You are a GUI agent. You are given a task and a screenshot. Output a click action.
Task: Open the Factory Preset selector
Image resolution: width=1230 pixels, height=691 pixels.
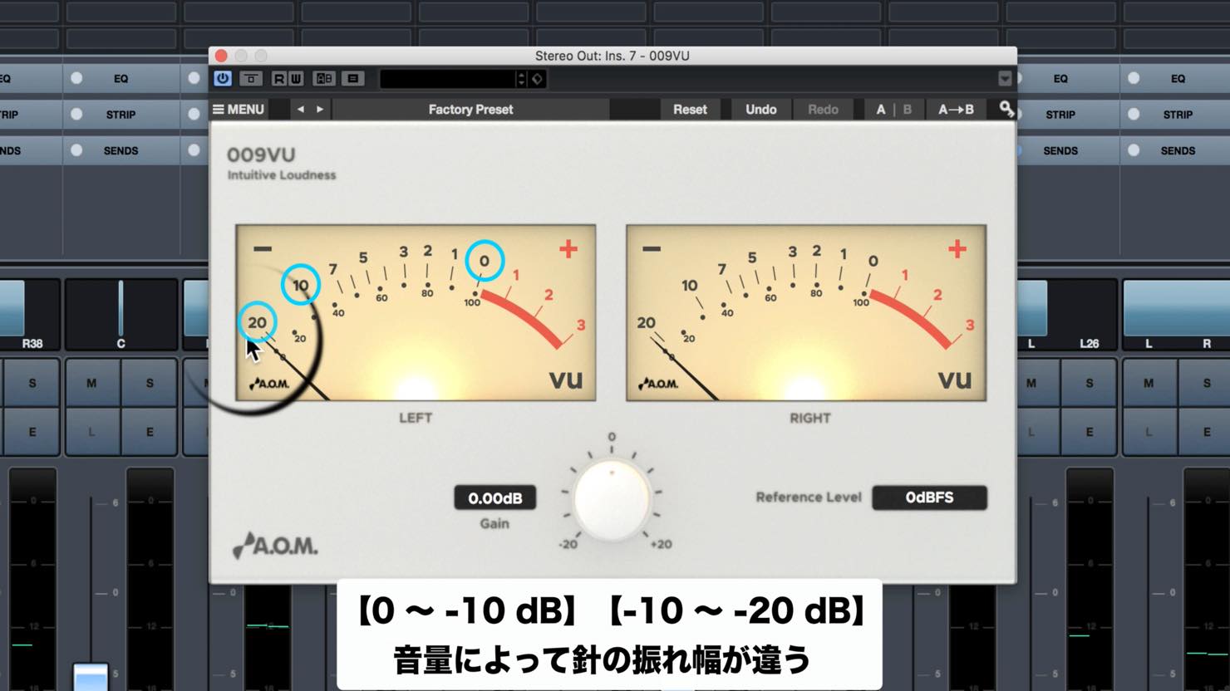pyautogui.click(x=470, y=109)
